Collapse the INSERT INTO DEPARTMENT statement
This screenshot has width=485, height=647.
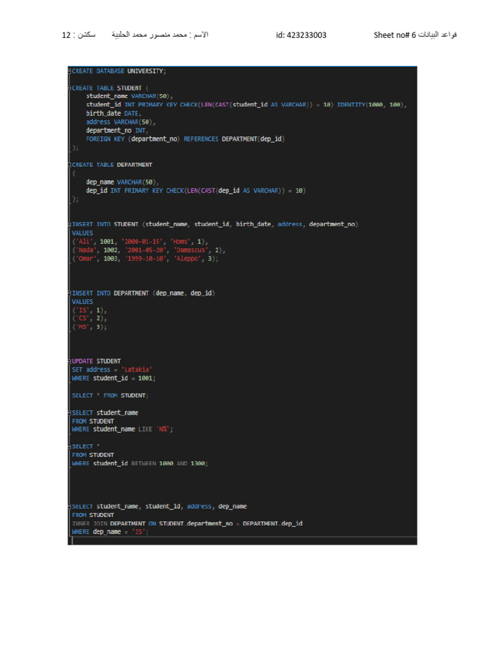69,293
